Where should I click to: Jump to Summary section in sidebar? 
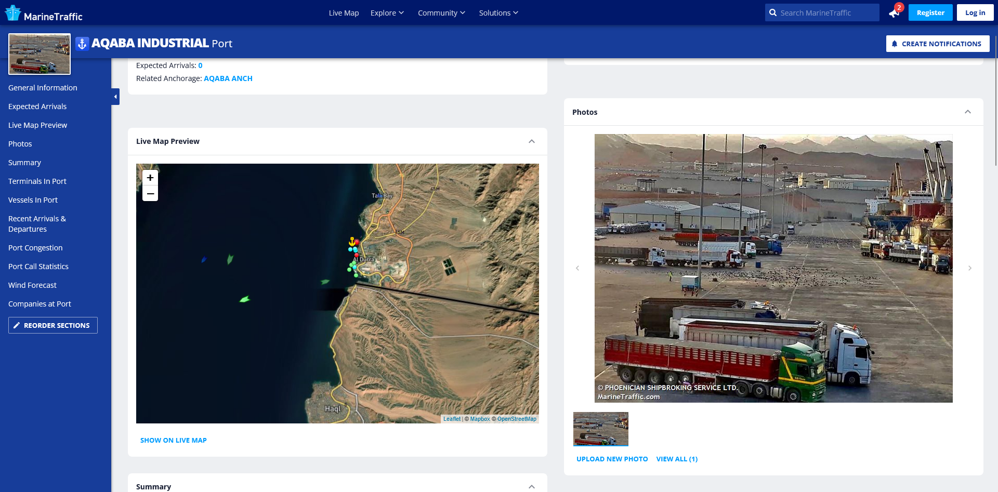tap(24, 163)
